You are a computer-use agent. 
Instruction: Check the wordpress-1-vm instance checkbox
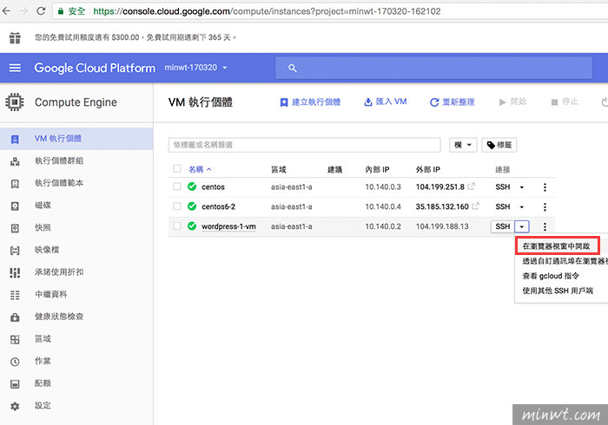click(177, 226)
